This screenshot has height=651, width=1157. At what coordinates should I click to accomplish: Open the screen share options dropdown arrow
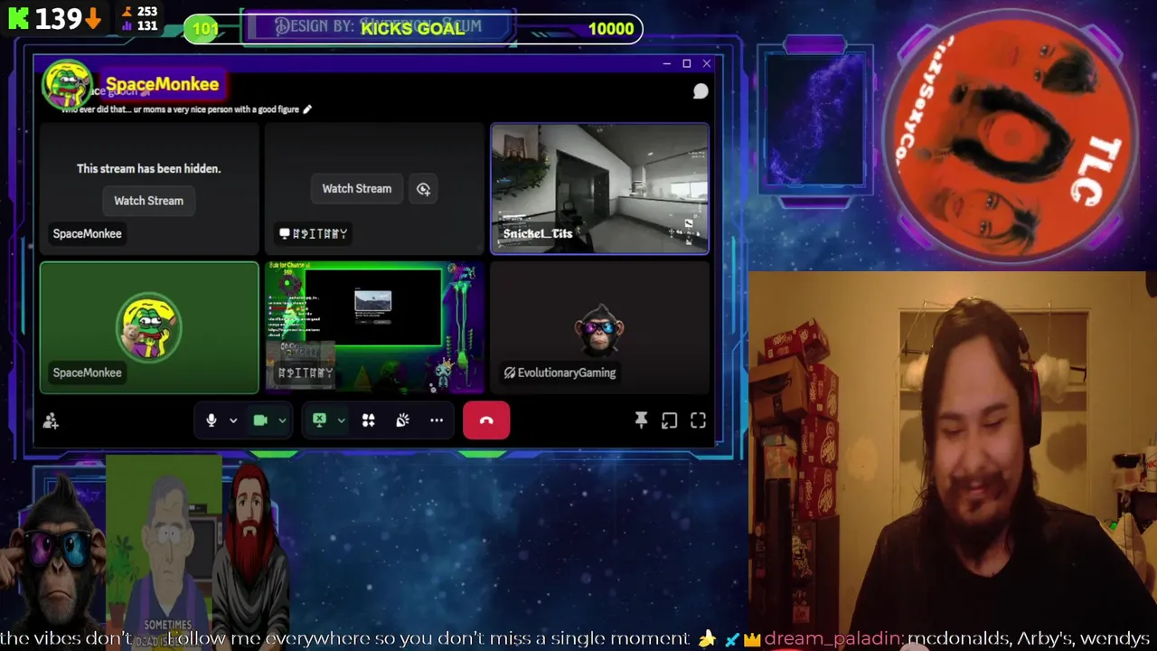(x=341, y=420)
